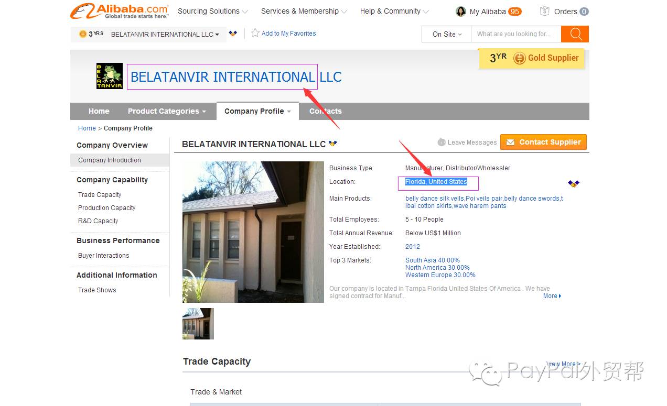Click the search input field
Screen dimensions: 667x406
click(x=516, y=34)
